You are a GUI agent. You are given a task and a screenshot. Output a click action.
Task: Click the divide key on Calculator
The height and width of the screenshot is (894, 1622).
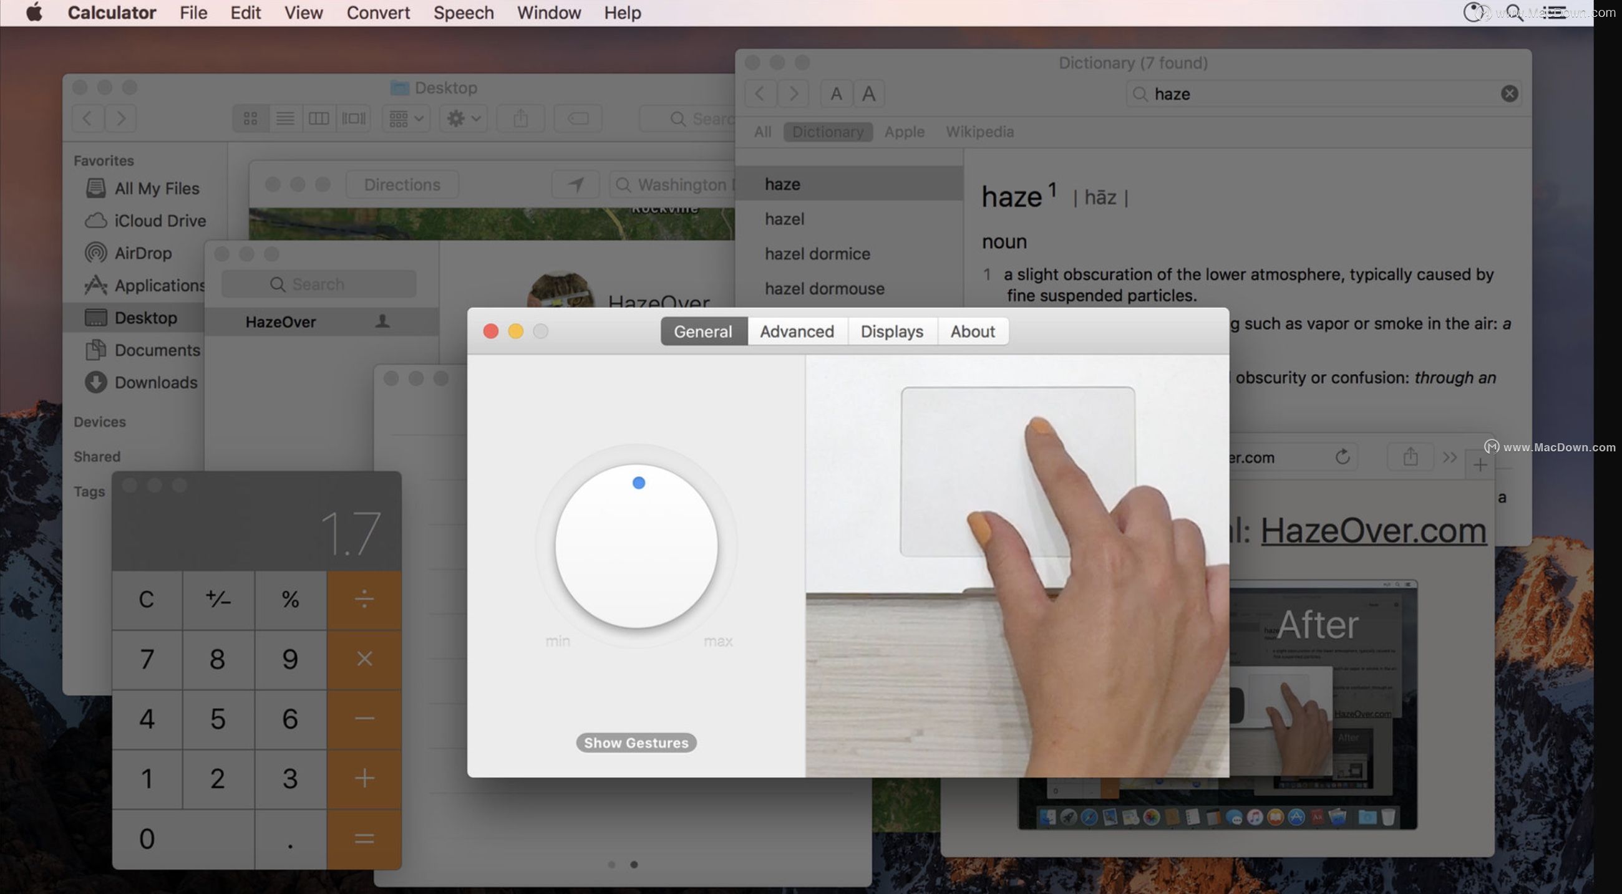[364, 600]
